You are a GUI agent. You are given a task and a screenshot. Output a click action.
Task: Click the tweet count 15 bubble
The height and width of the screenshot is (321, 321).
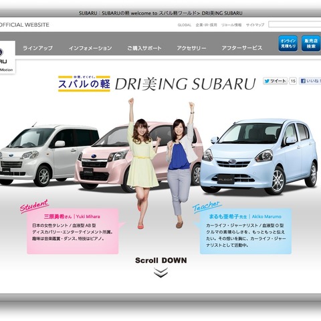pos(293,81)
